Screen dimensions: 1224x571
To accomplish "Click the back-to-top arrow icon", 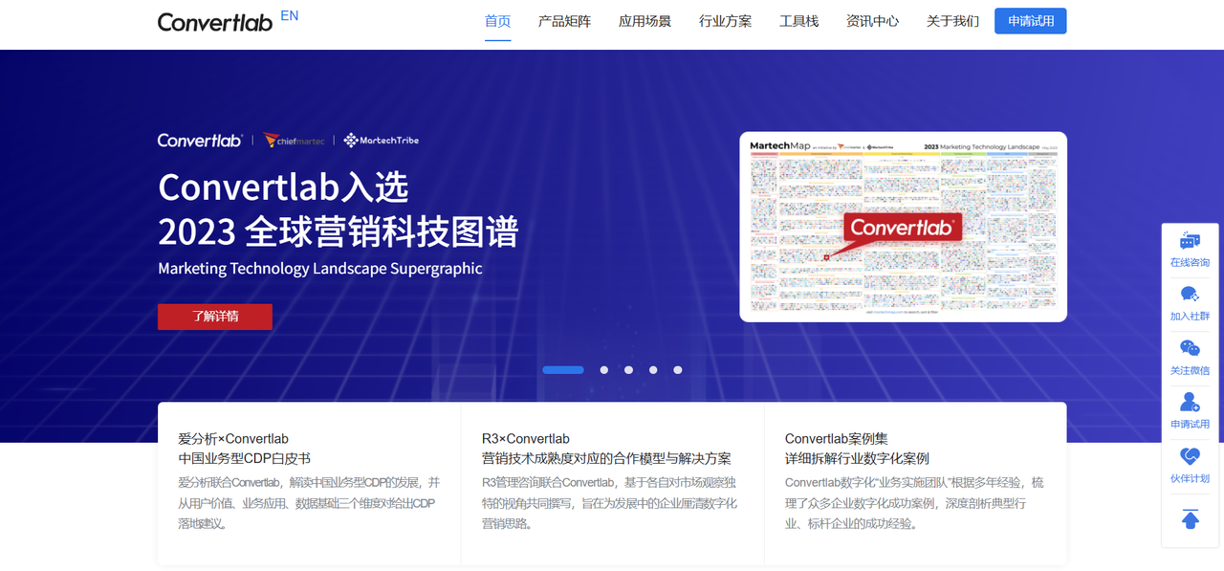I will coord(1190,519).
